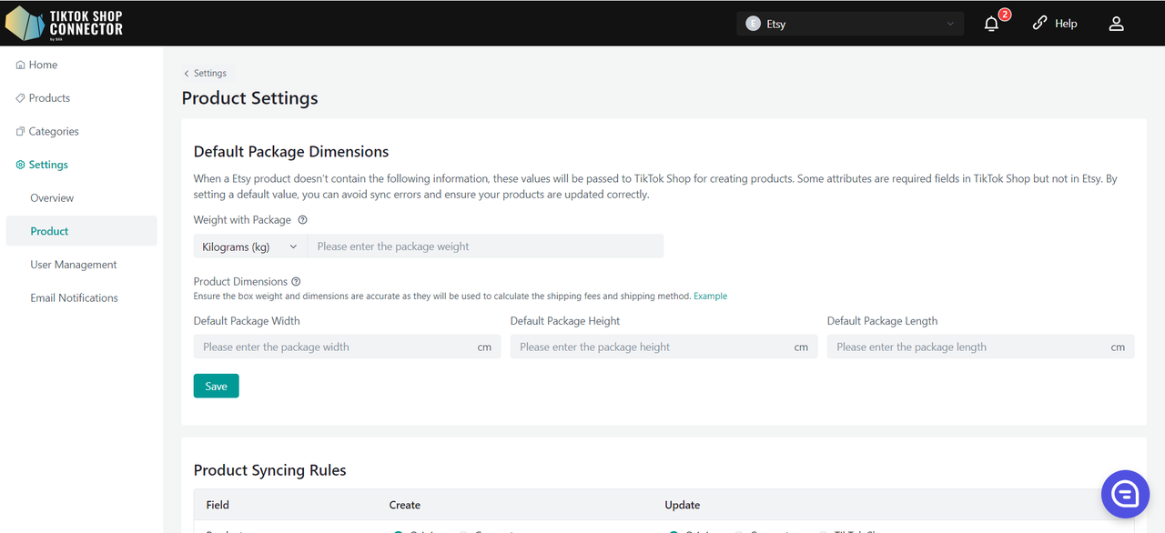Click the Default Package Dimensions heading
This screenshot has height=533, width=1165.
(291, 152)
